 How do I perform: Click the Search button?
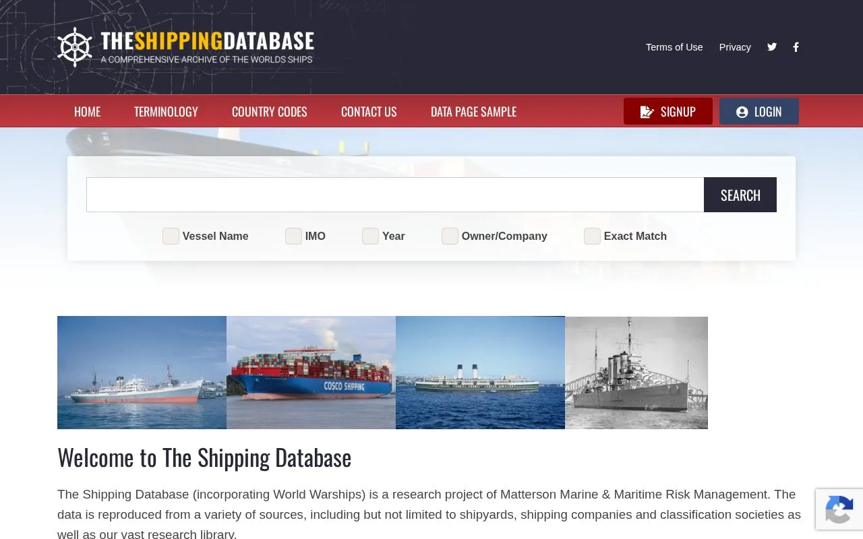(740, 195)
